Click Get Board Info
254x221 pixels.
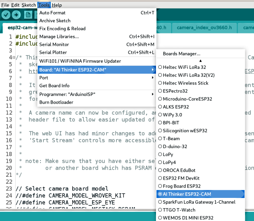point(97,86)
